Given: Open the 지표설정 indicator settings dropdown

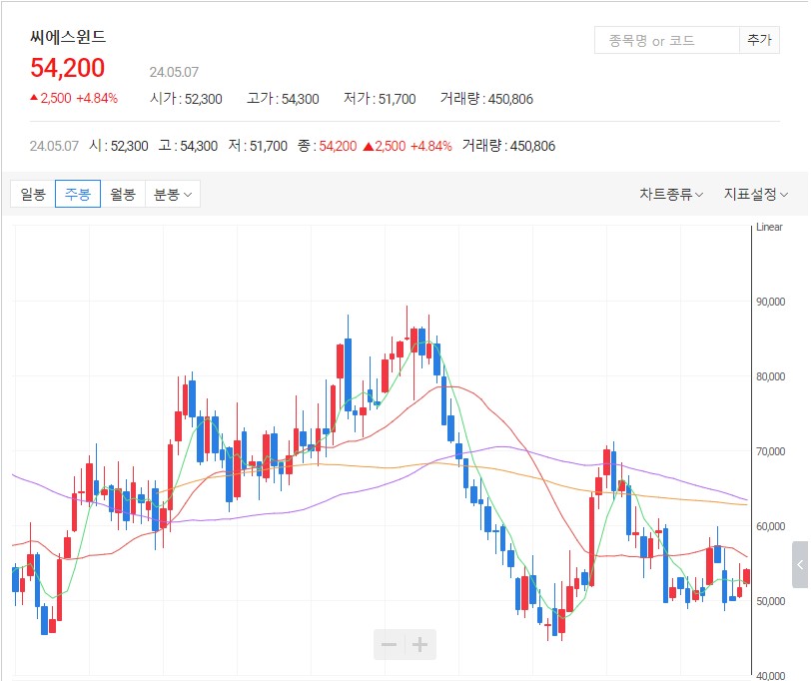Looking at the screenshot, I should tap(756, 195).
